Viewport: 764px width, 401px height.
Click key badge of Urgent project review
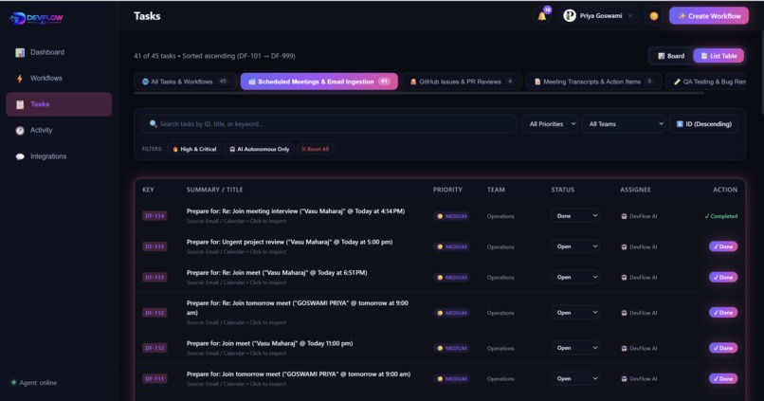click(155, 246)
